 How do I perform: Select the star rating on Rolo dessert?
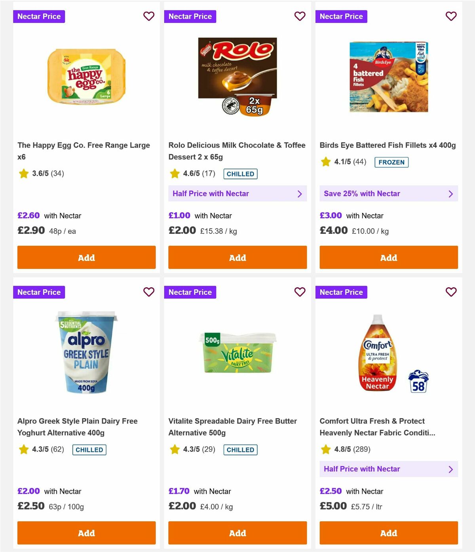point(175,173)
